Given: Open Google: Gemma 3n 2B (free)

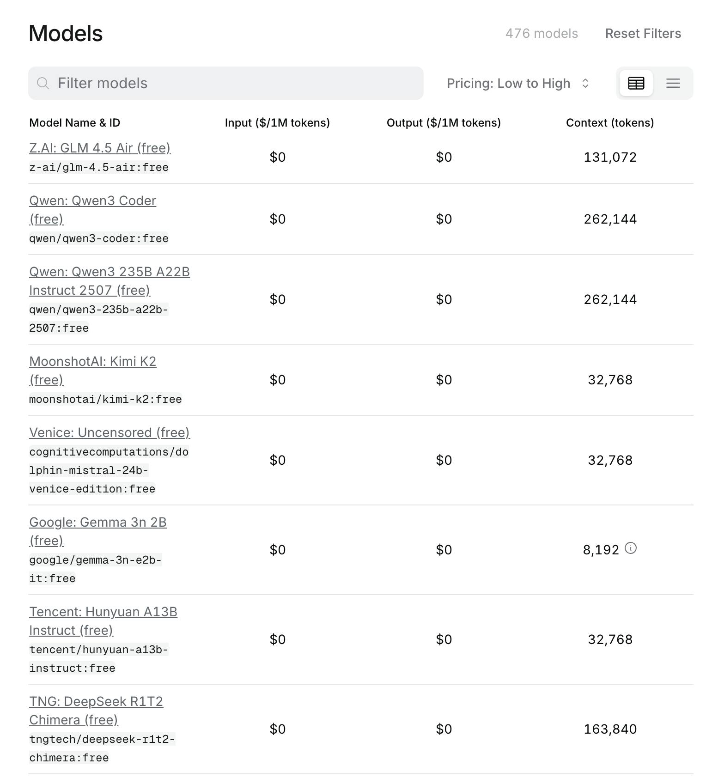Looking at the screenshot, I should [x=98, y=522].
